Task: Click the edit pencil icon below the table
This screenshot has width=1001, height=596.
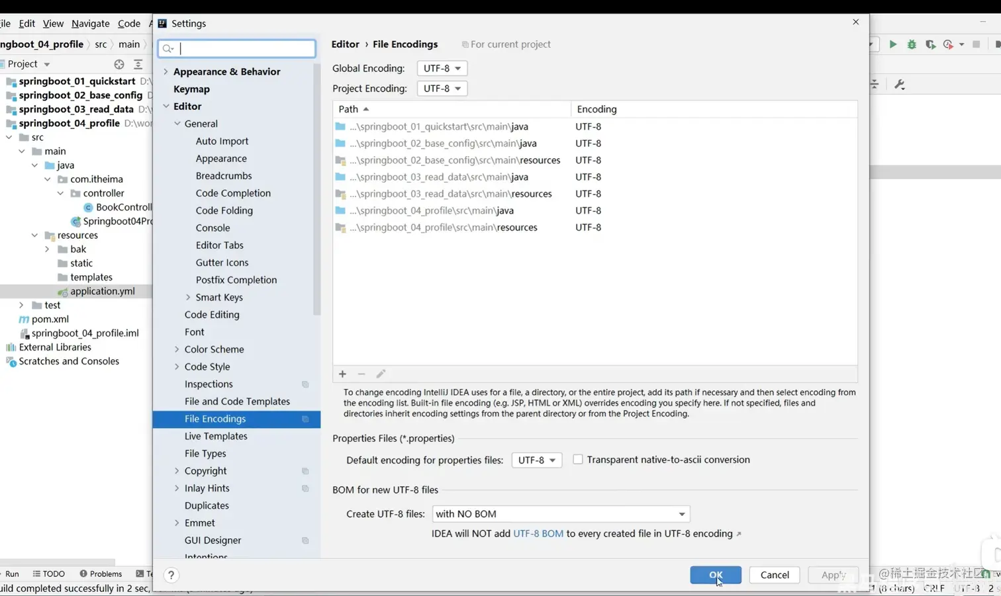Action: [381, 374]
